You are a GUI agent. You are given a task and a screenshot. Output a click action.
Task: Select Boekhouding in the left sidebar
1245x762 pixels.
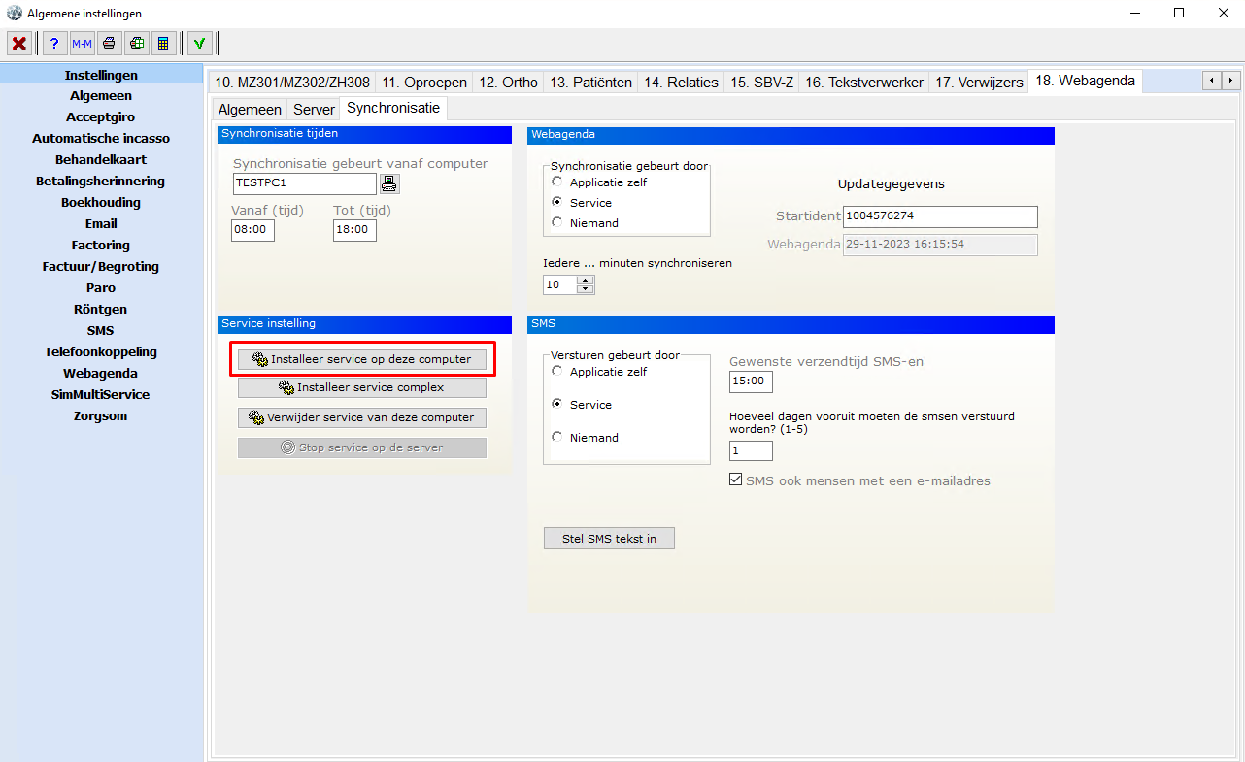coord(101,203)
